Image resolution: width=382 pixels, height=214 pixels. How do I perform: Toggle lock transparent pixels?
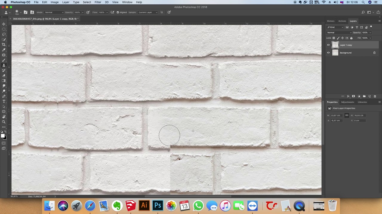tap(334, 38)
